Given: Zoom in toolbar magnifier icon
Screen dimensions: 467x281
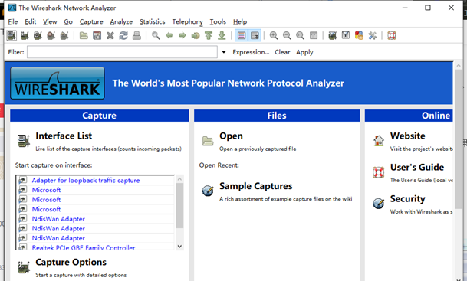Looking at the screenshot, I should click(x=274, y=36).
